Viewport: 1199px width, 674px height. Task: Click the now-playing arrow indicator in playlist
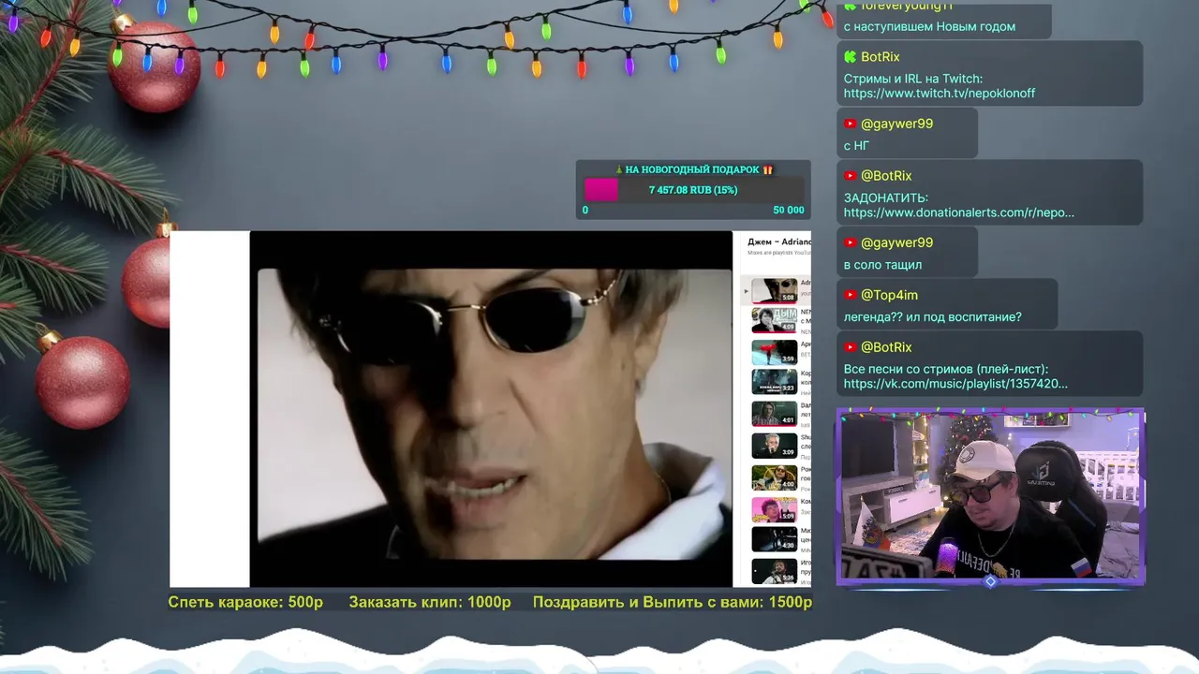pos(746,291)
